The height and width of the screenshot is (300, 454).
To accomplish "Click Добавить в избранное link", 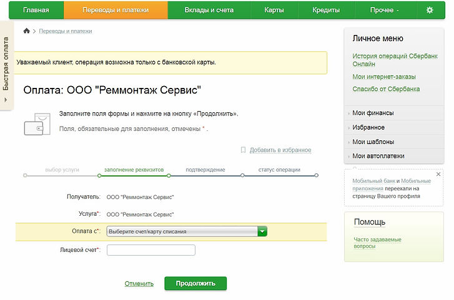I will pyautogui.click(x=280, y=150).
